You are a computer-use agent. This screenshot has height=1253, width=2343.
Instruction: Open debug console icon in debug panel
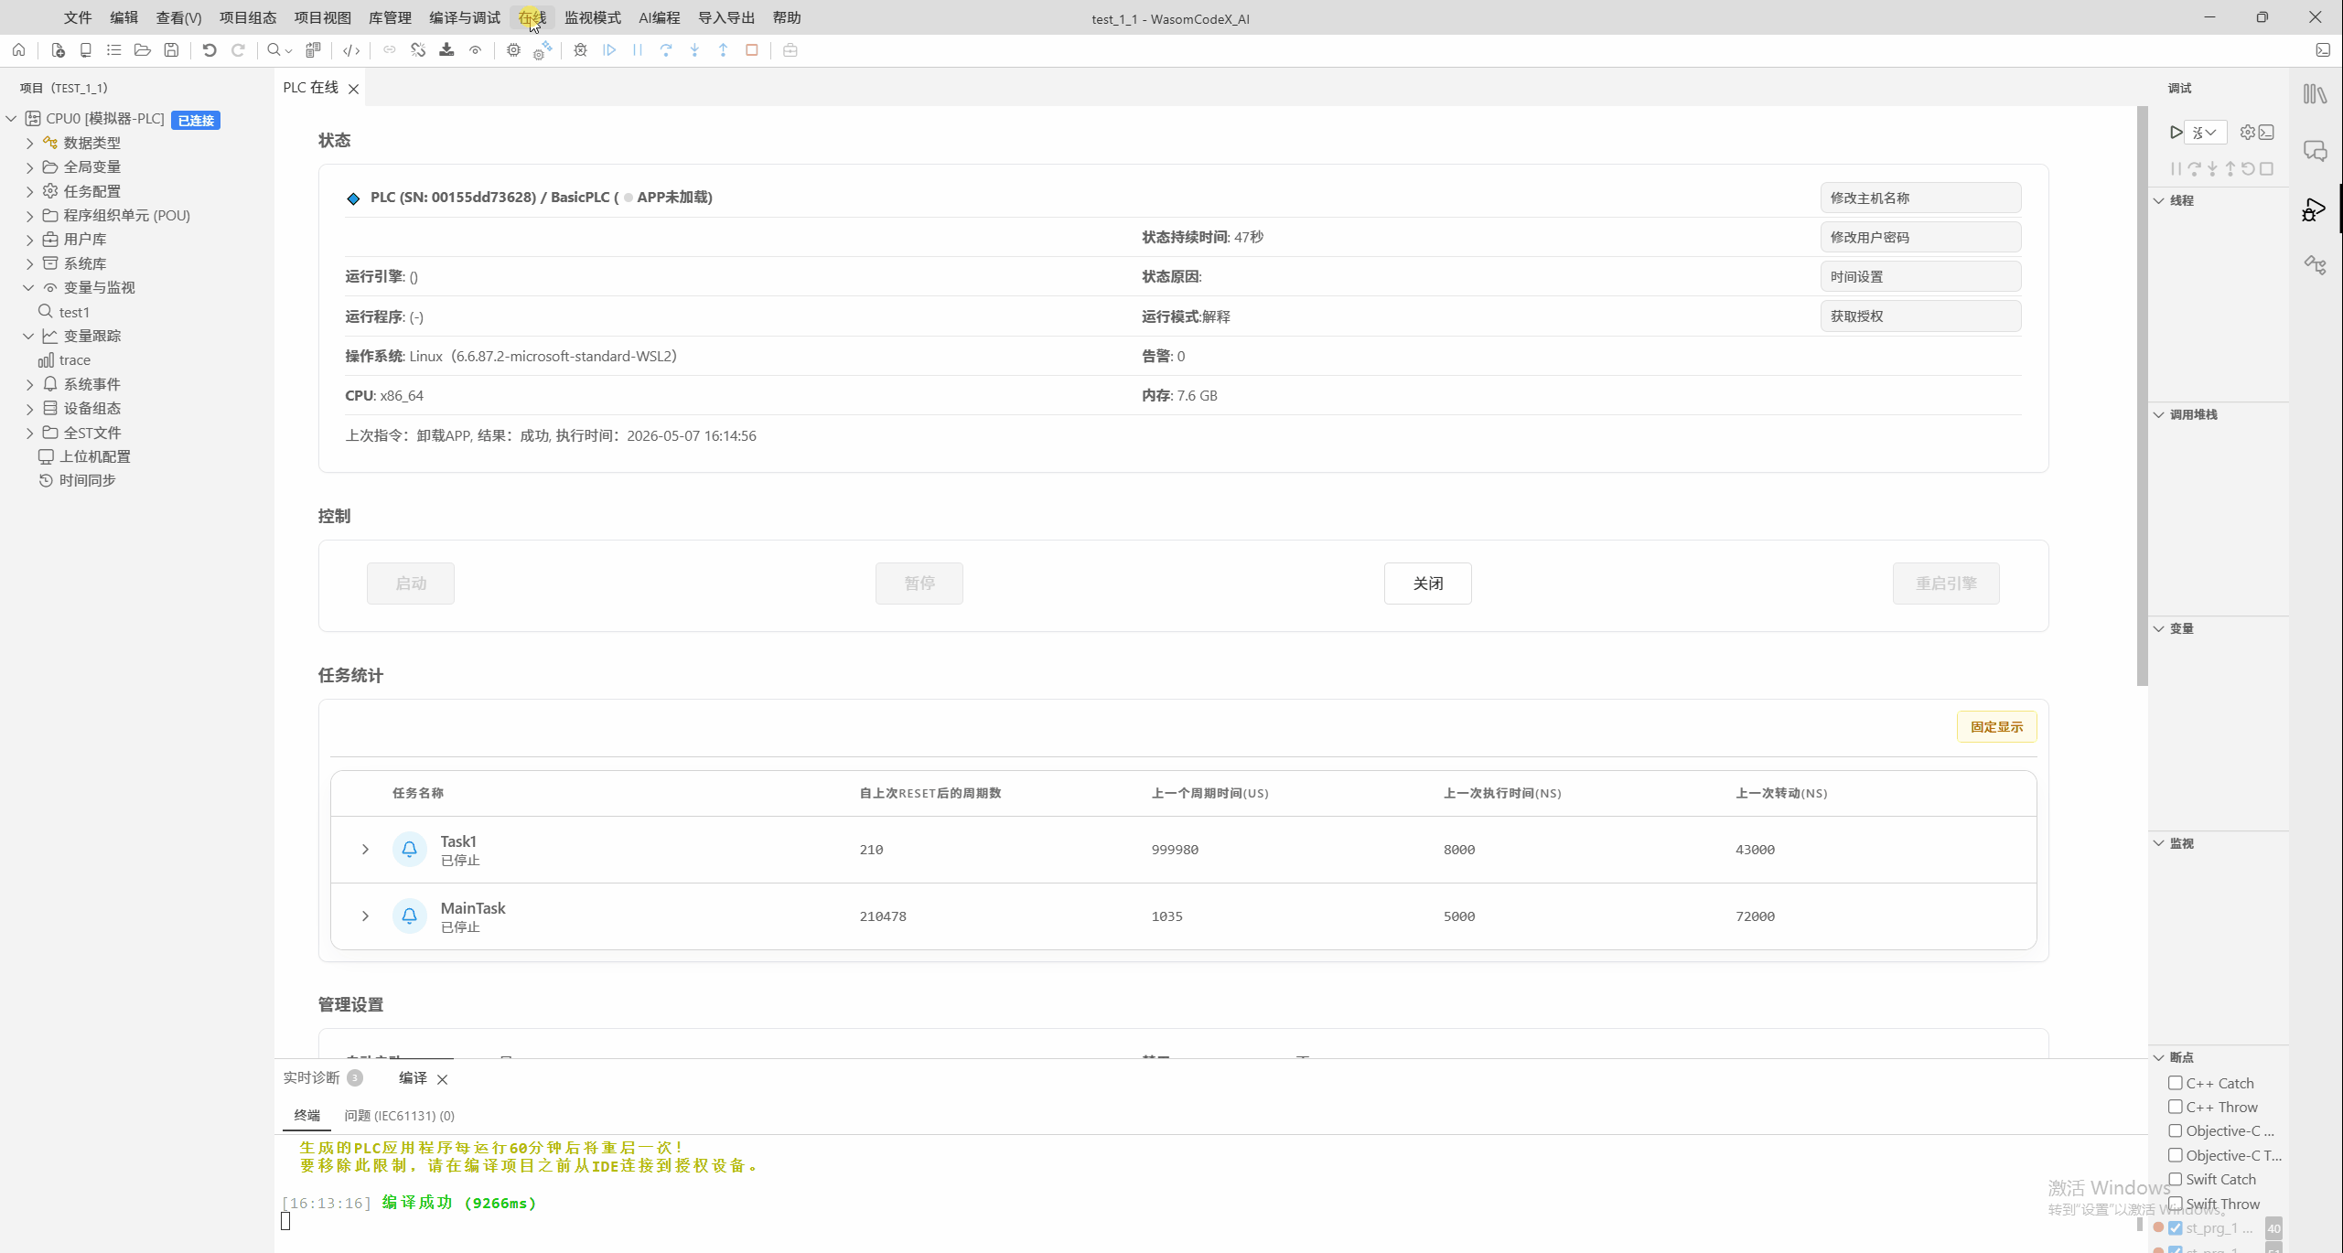(2266, 133)
